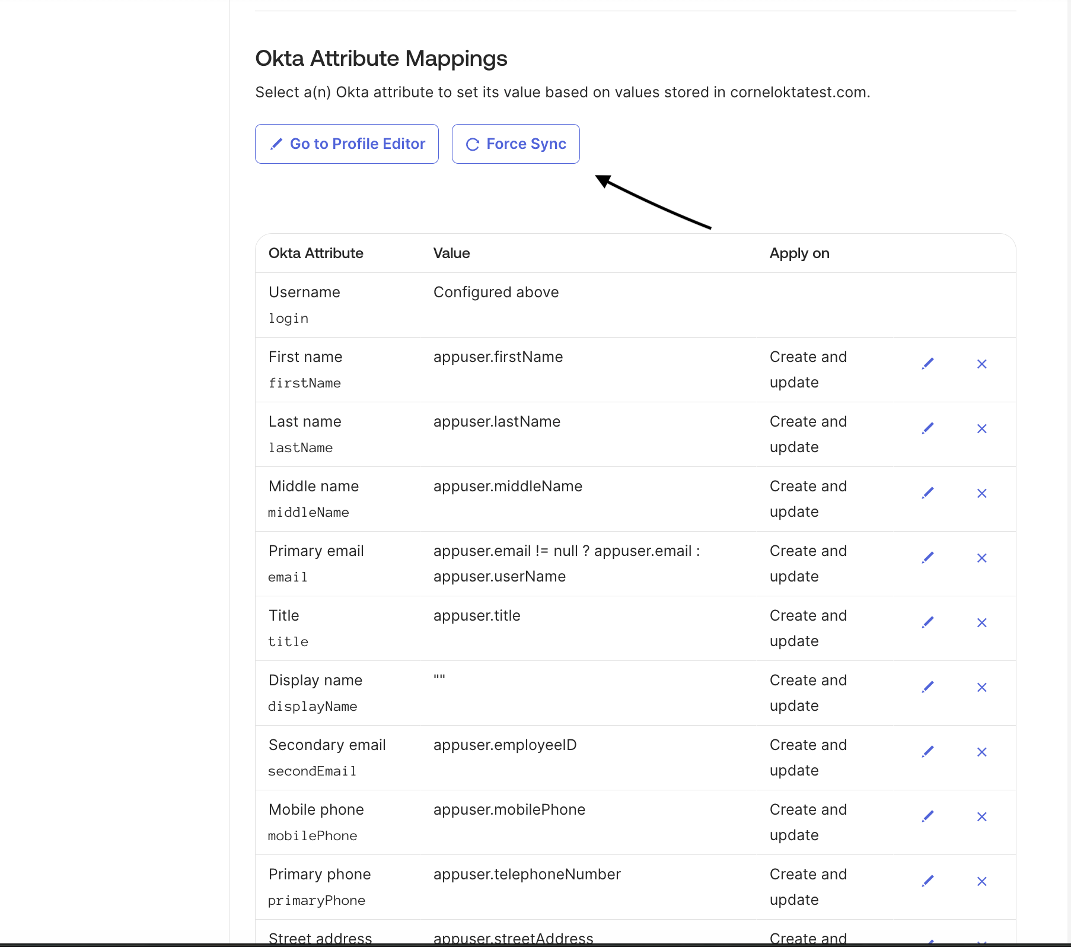
Task: Click the 'firstName' variable name
Action: click(x=305, y=383)
